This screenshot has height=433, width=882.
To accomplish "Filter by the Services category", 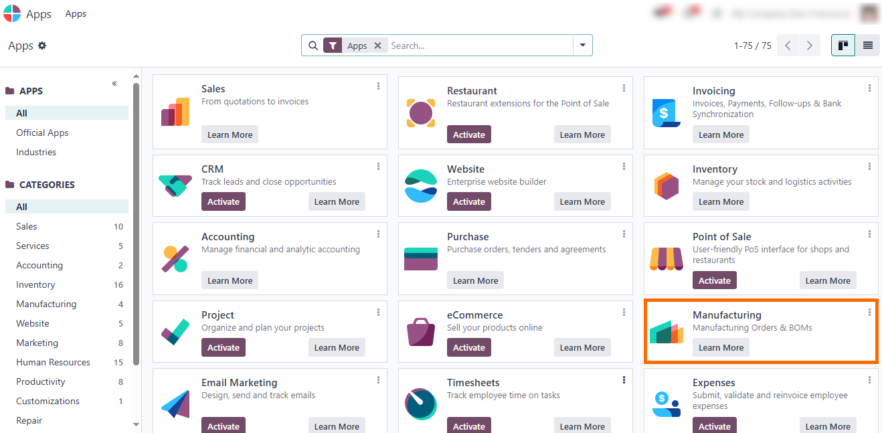I will tap(67, 246).
